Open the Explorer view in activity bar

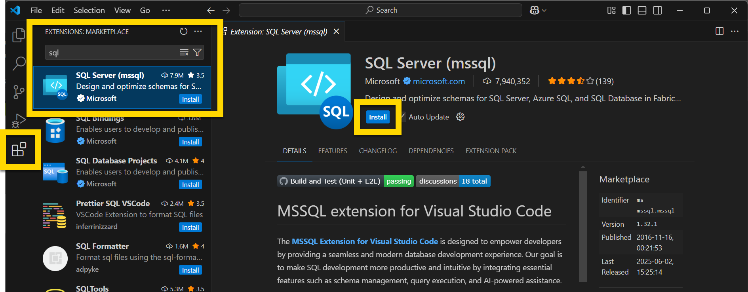pos(18,35)
